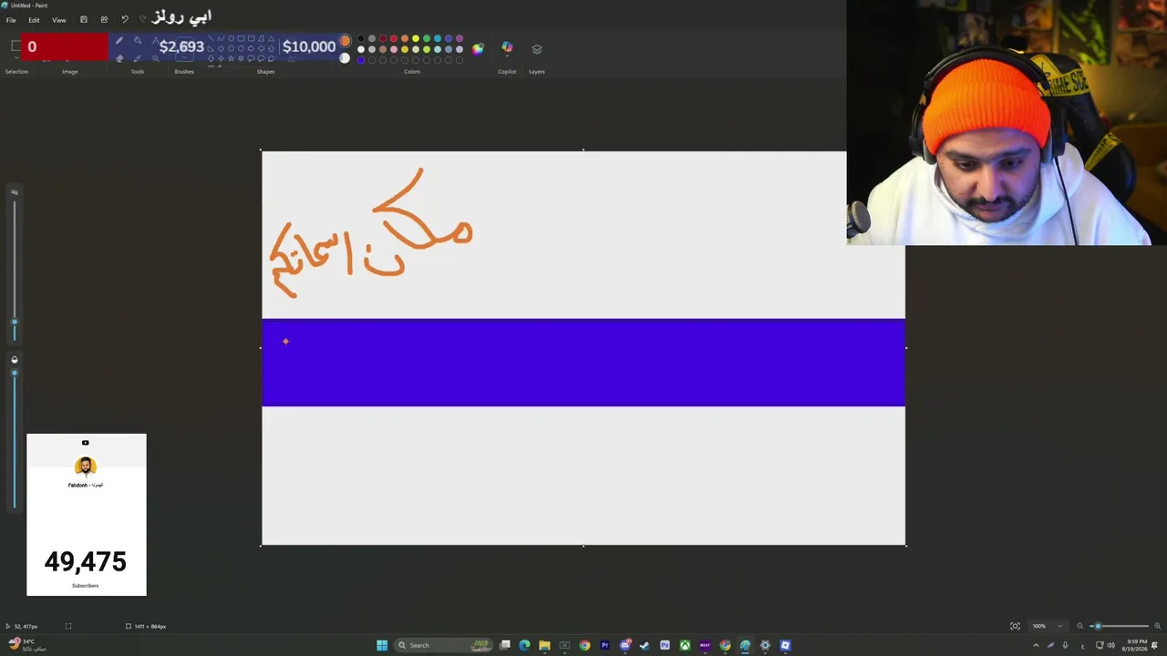Select the Text tool
The height and width of the screenshot is (656, 1167).
click(x=155, y=41)
